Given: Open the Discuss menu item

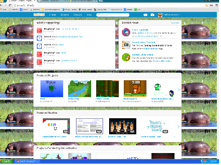Looking at the screenshot, I should point(78,15).
